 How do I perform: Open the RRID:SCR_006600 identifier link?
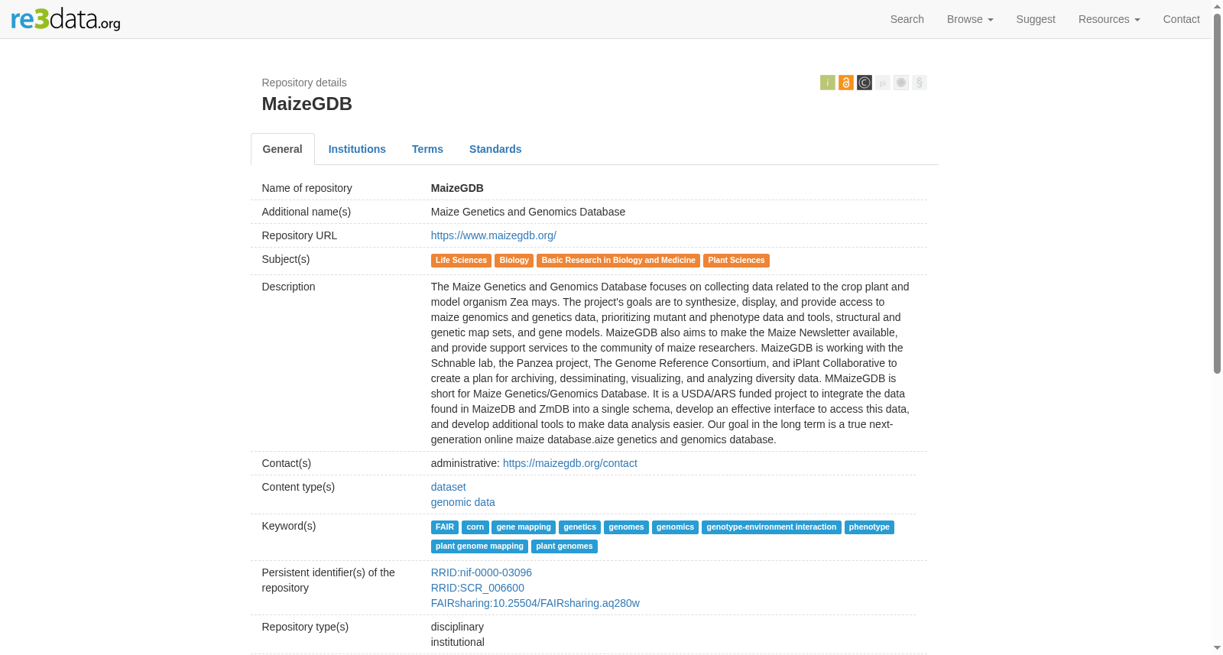pyautogui.click(x=478, y=588)
